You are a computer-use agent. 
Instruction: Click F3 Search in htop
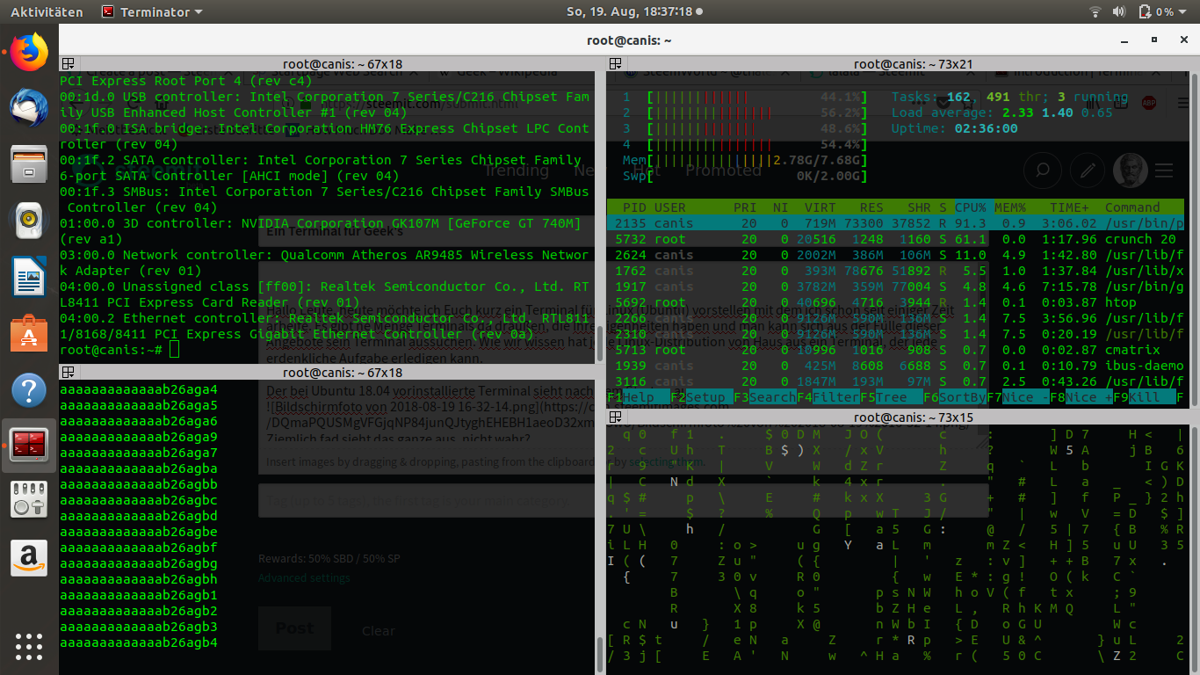pos(765,397)
